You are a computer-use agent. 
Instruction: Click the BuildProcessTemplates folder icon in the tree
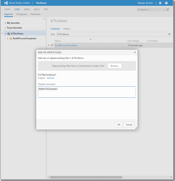pyautogui.click(x=11, y=38)
